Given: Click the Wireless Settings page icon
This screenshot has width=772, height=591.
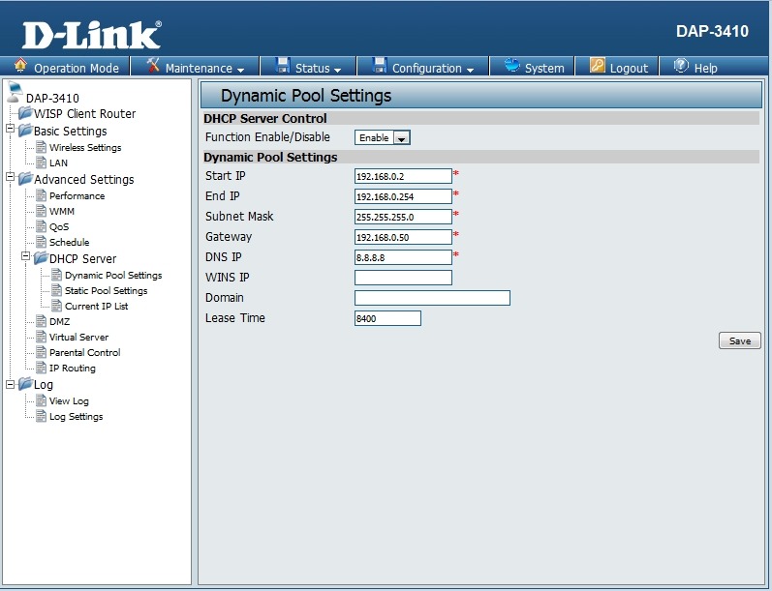Looking at the screenshot, I should click(42, 148).
